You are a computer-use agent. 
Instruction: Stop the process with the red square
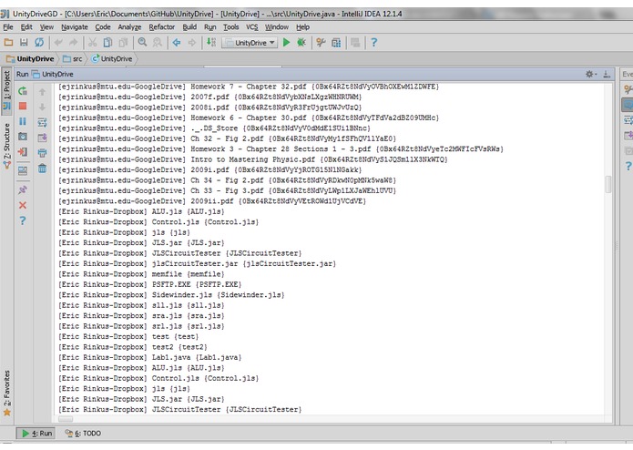(x=23, y=107)
